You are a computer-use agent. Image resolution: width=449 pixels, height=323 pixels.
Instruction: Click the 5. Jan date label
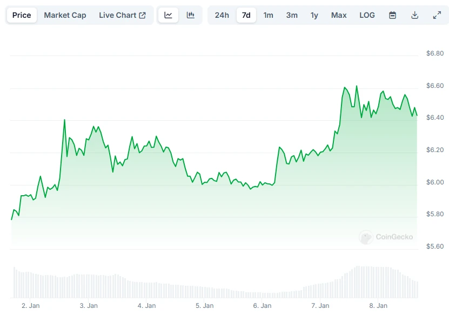(x=204, y=306)
